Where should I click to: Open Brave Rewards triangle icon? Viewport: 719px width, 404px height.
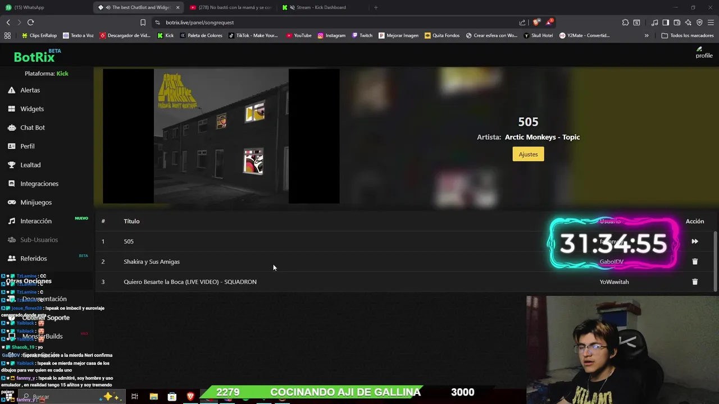click(x=549, y=22)
